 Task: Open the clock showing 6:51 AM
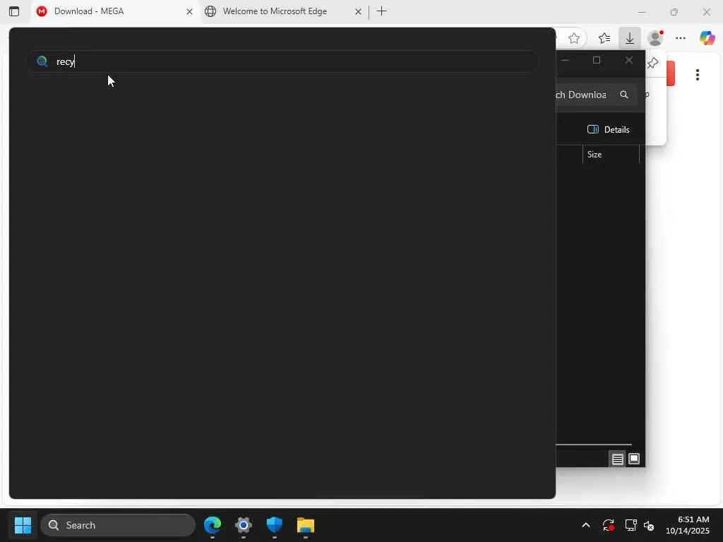pos(687,525)
